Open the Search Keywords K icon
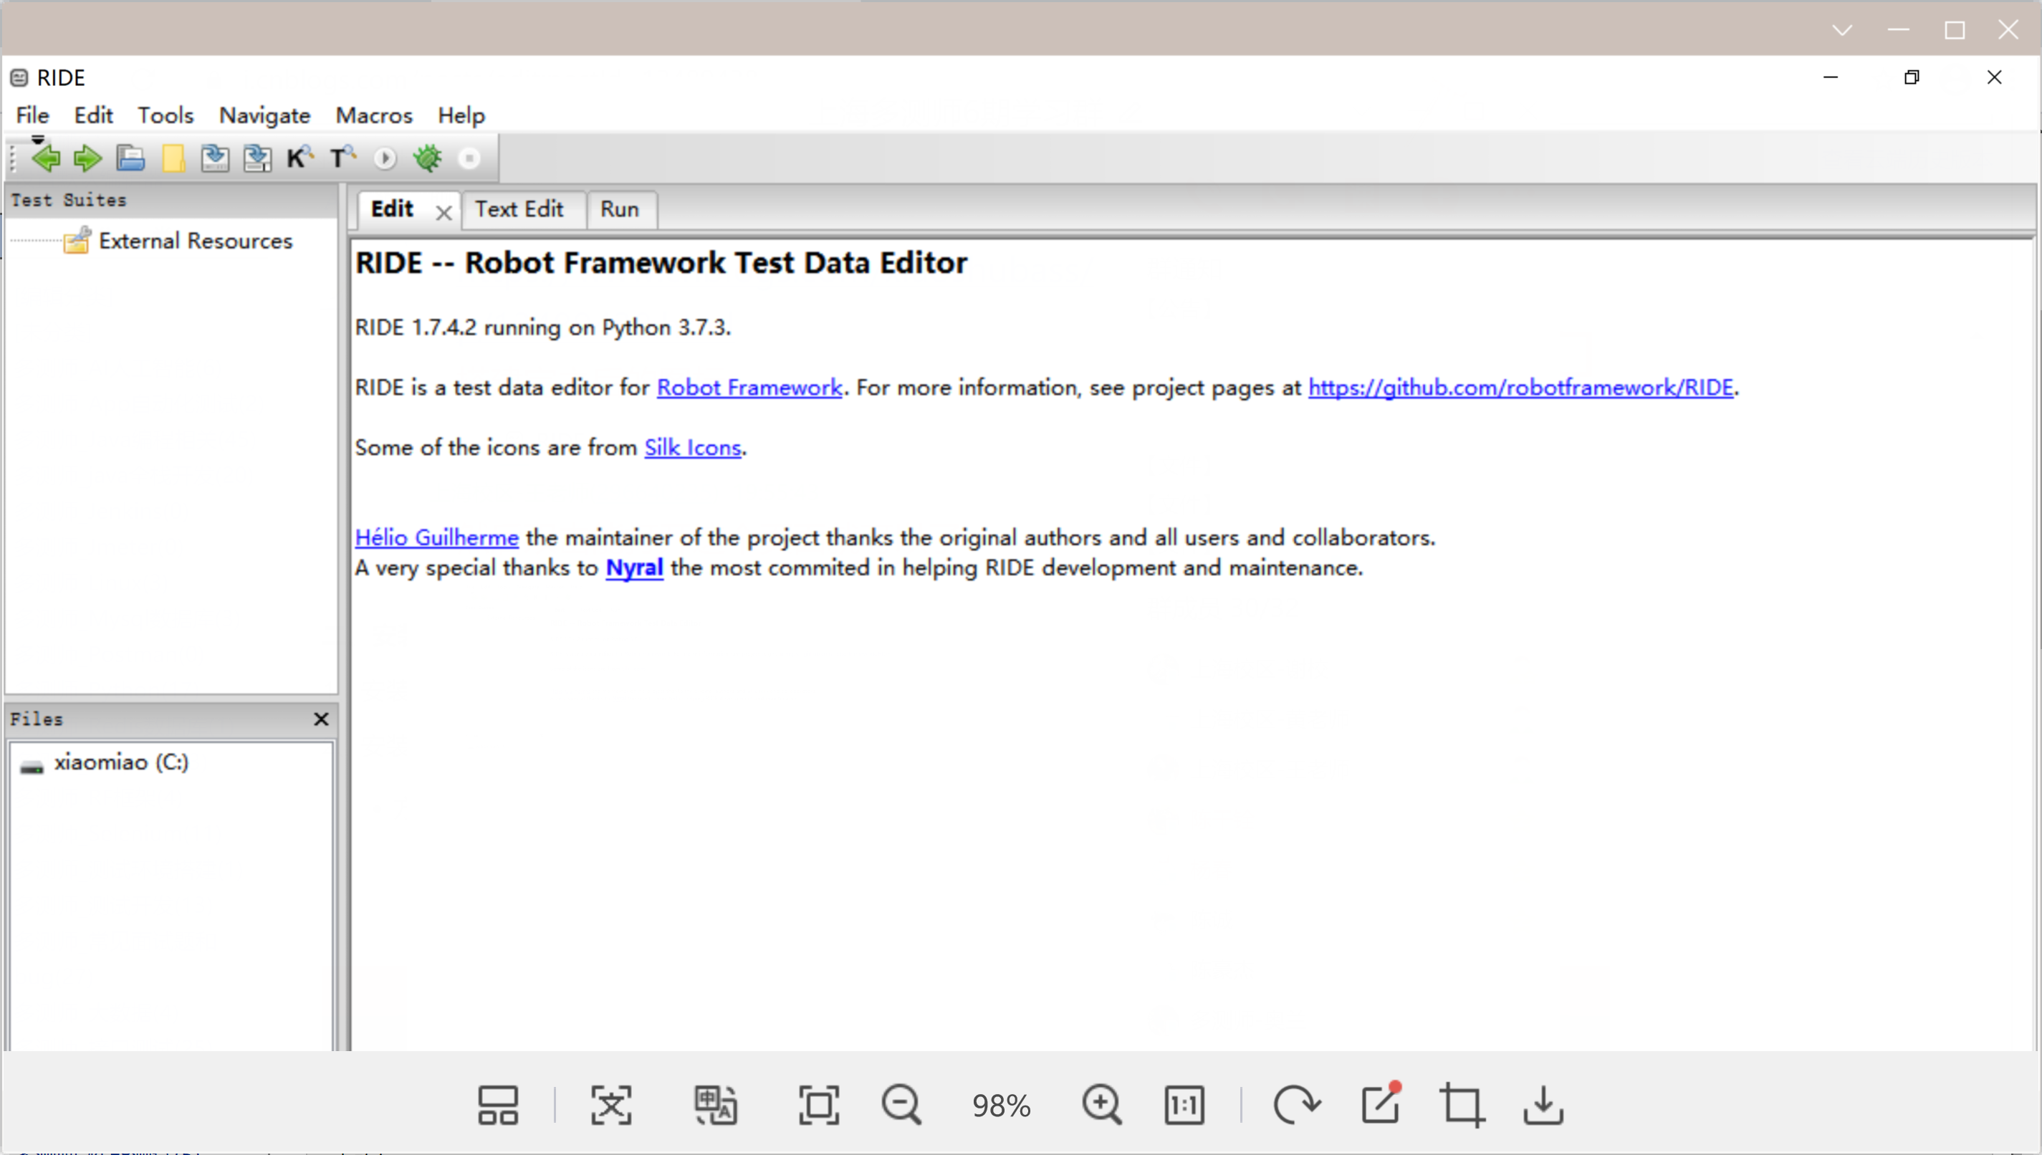This screenshot has height=1155, width=2042. point(299,158)
